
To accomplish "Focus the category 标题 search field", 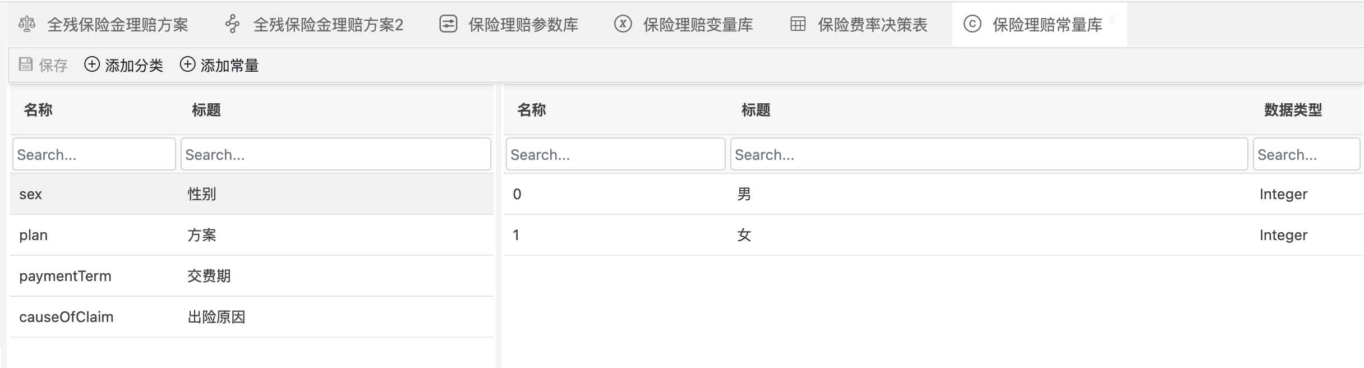I will point(335,154).
